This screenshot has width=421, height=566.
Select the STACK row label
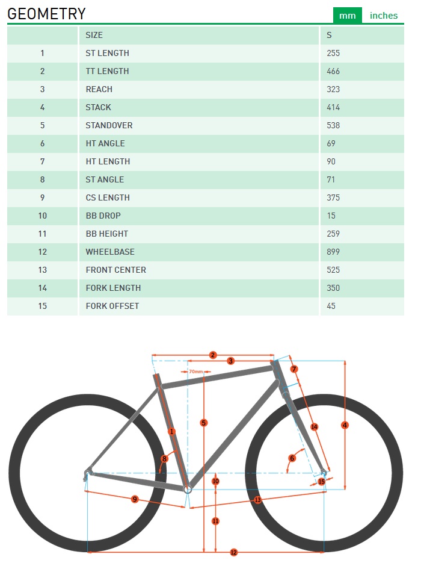tap(99, 107)
